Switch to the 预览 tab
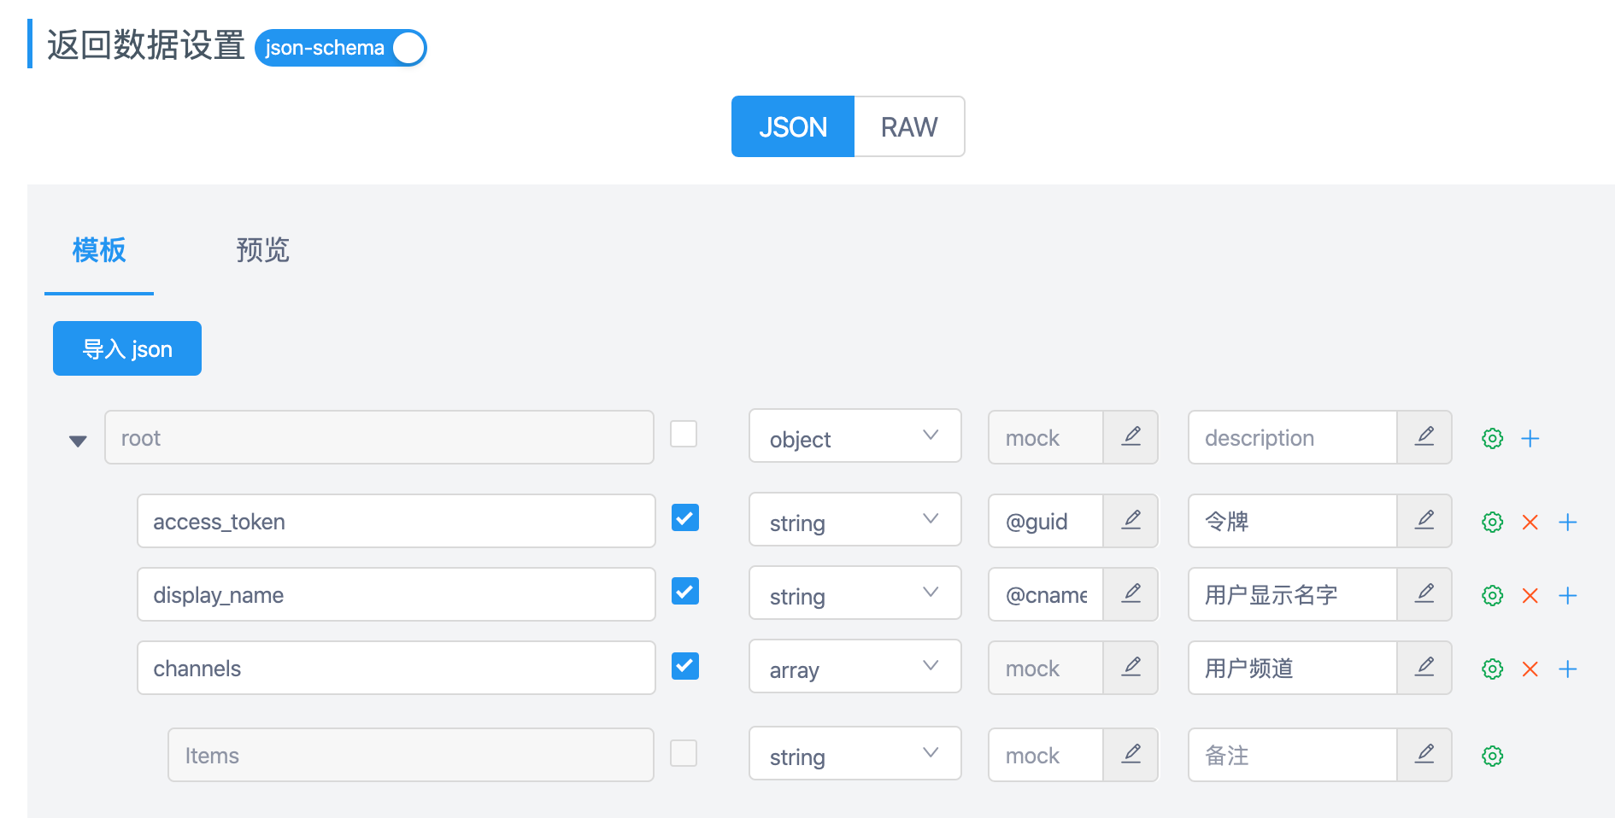The height and width of the screenshot is (818, 1615). (262, 250)
